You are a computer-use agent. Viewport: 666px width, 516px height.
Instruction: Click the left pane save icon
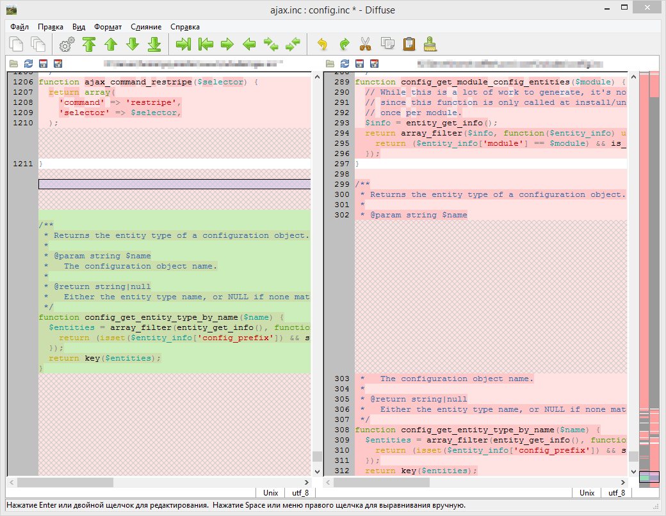(43, 64)
